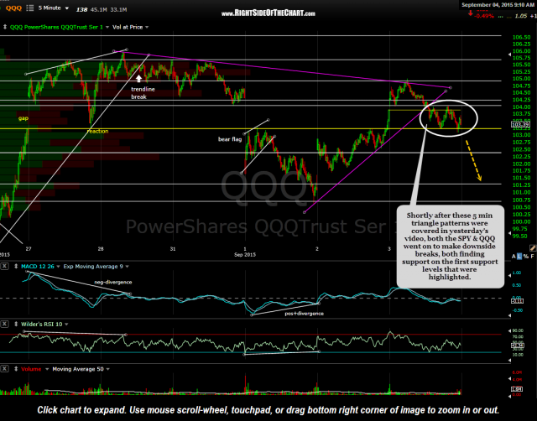This screenshot has width=537, height=421.
Task: Click the 33.1M value in top bar
Action: pyautogui.click(x=118, y=9)
